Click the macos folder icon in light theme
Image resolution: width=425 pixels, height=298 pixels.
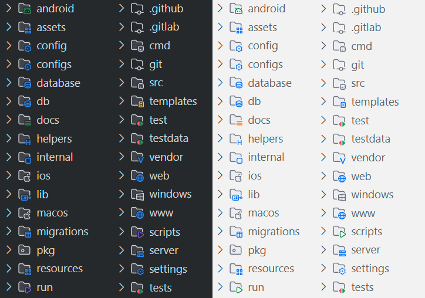pyautogui.click(x=236, y=213)
